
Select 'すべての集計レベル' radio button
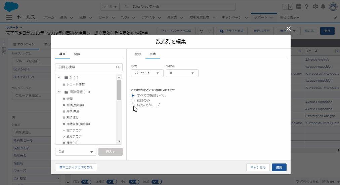tap(133, 96)
